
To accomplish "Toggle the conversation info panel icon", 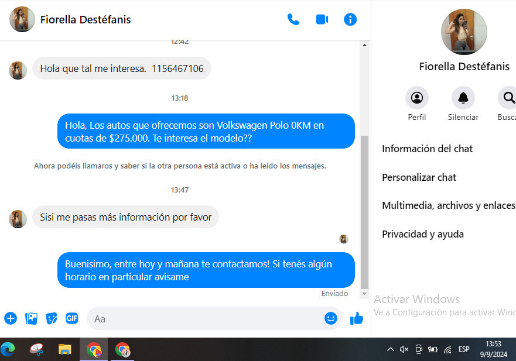I will coord(350,19).
